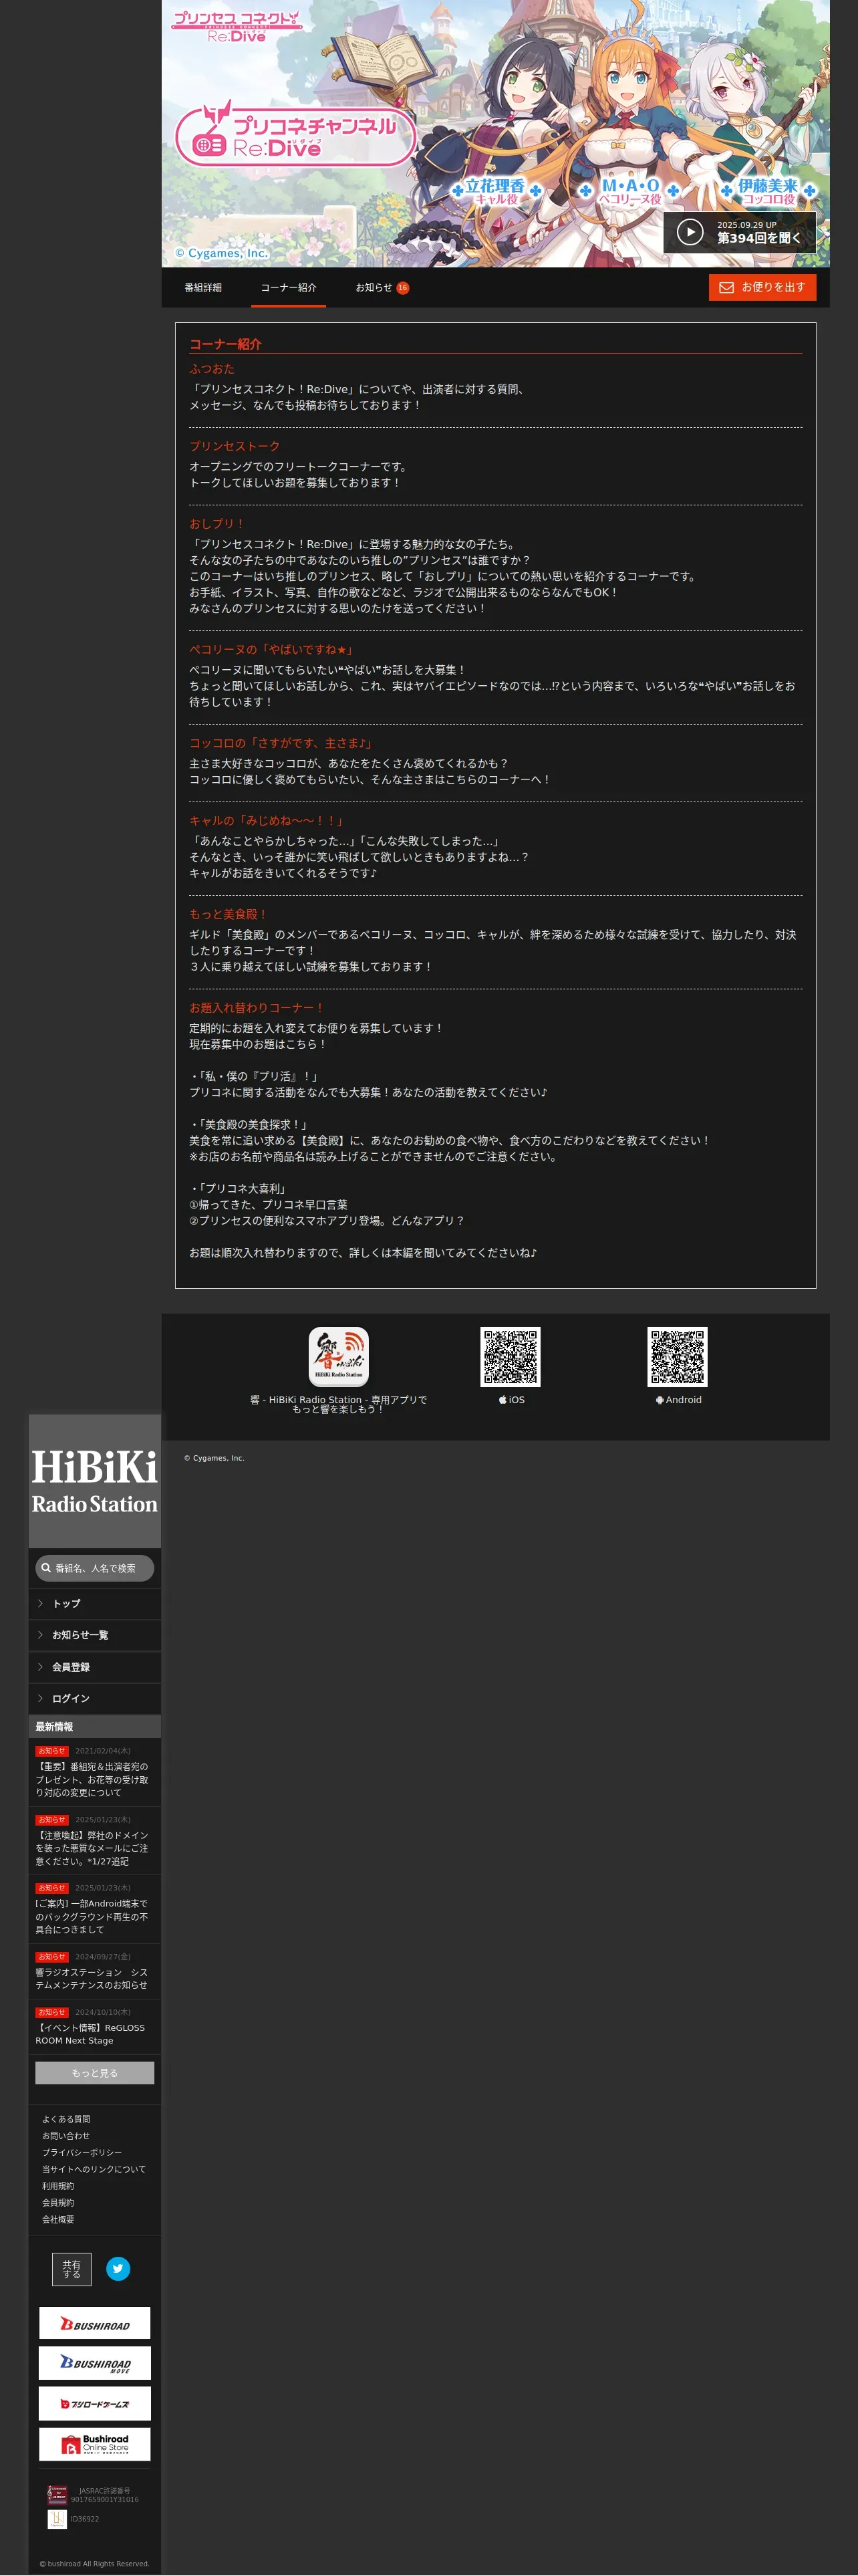Click the chevron next to 会員登録
This screenshot has height=2575, width=858.
pyautogui.click(x=40, y=1667)
